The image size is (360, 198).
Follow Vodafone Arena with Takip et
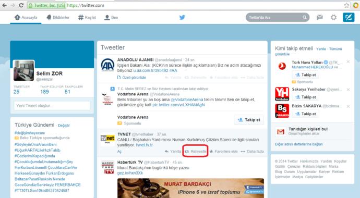pyautogui.click(x=249, y=120)
